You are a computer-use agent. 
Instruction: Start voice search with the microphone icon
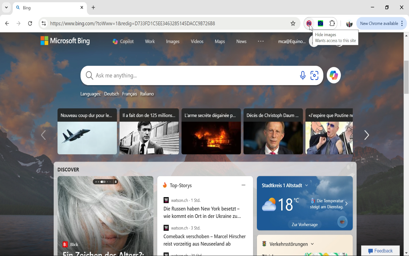pos(302,75)
